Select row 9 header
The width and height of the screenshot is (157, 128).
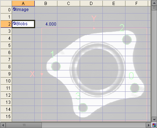click(6, 74)
